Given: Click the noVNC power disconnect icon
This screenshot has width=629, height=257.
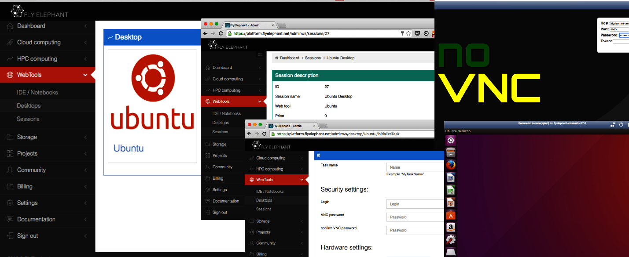Looking at the screenshot, I should point(621,125).
